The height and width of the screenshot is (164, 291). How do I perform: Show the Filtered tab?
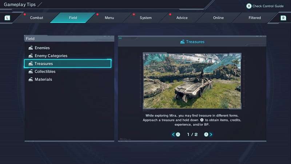click(x=255, y=18)
